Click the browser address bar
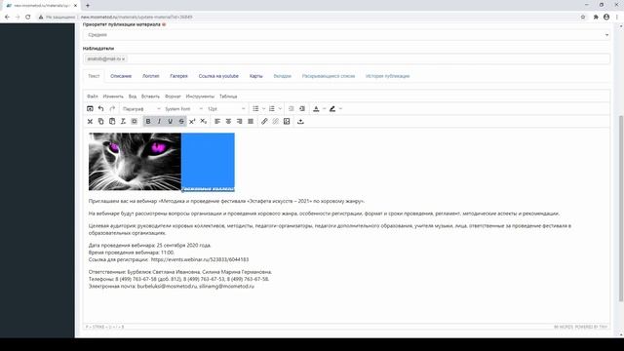This screenshot has width=624, height=351. (306, 18)
